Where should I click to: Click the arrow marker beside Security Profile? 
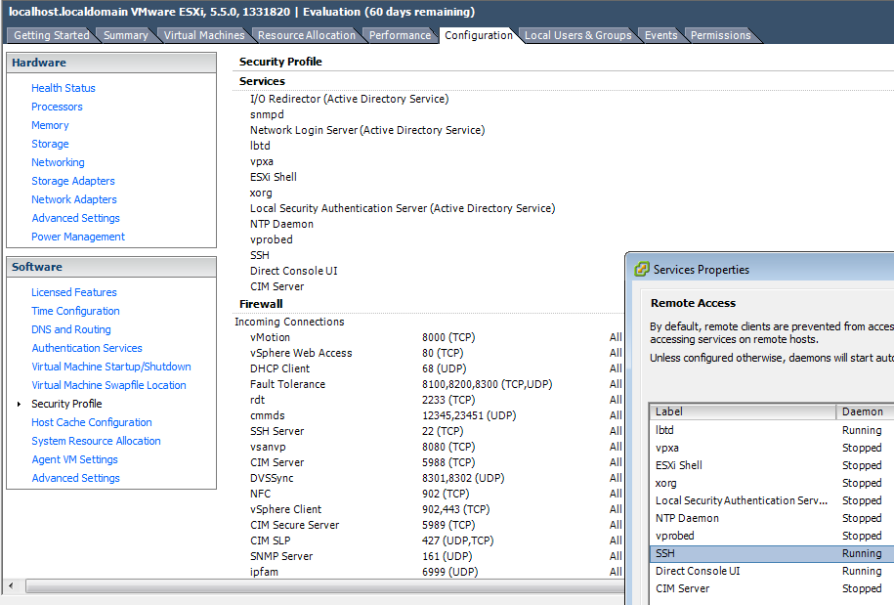19,404
